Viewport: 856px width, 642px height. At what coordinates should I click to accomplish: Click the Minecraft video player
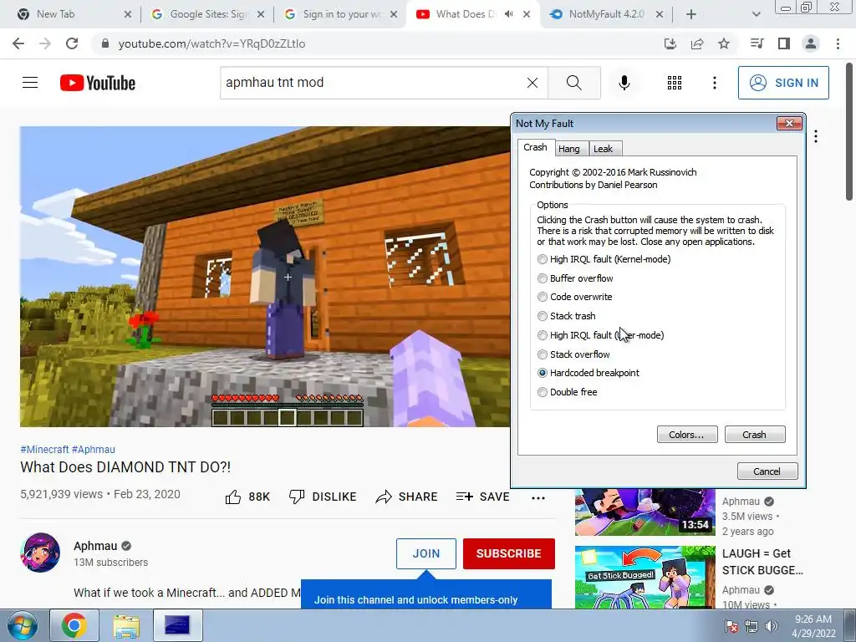point(265,277)
